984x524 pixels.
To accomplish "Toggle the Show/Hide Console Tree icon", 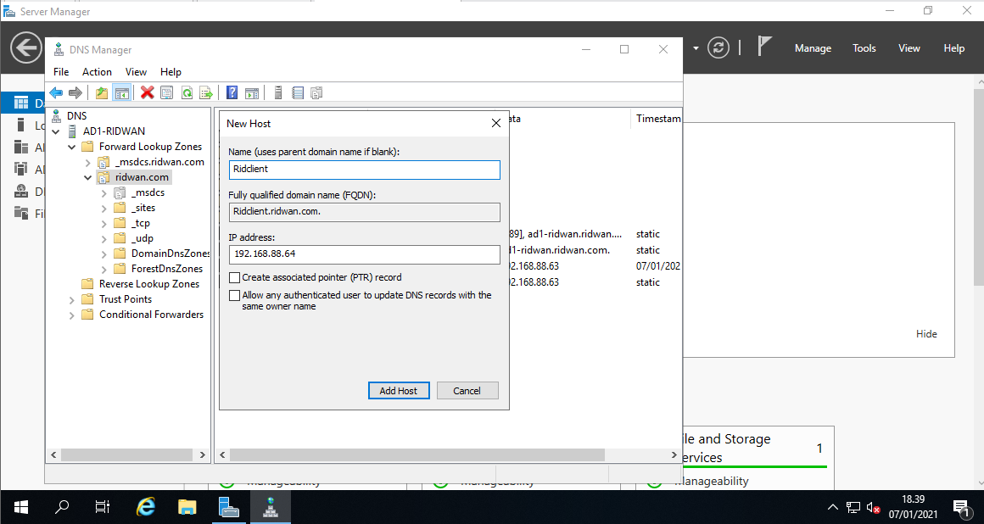I will coord(121,92).
